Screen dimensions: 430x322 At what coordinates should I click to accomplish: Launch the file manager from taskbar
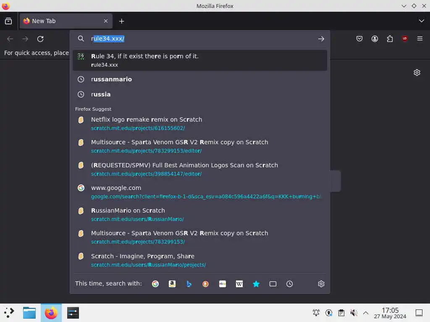tap(29, 313)
